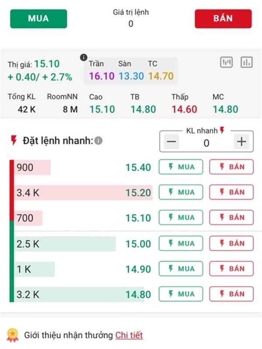Open the Chi tiết referral link
This screenshot has width=262, height=349.
point(129,335)
